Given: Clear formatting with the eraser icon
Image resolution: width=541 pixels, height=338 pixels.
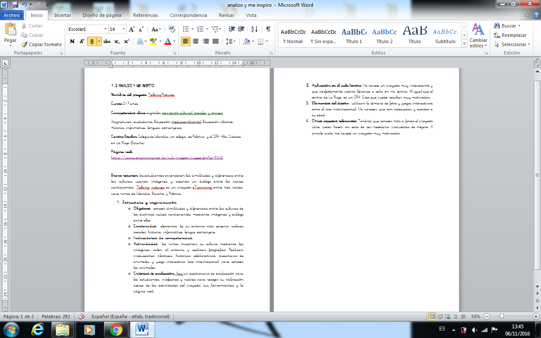Looking at the screenshot, I should 172,29.
